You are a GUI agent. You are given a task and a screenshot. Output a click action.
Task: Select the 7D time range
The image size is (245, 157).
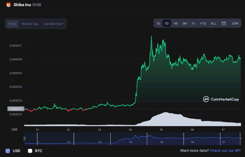coord(166,23)
